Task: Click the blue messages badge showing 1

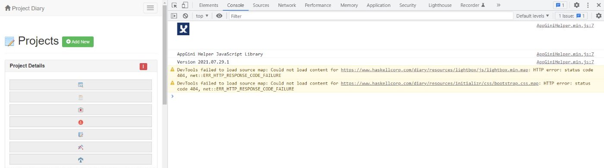Action: (x=560, y=5)
